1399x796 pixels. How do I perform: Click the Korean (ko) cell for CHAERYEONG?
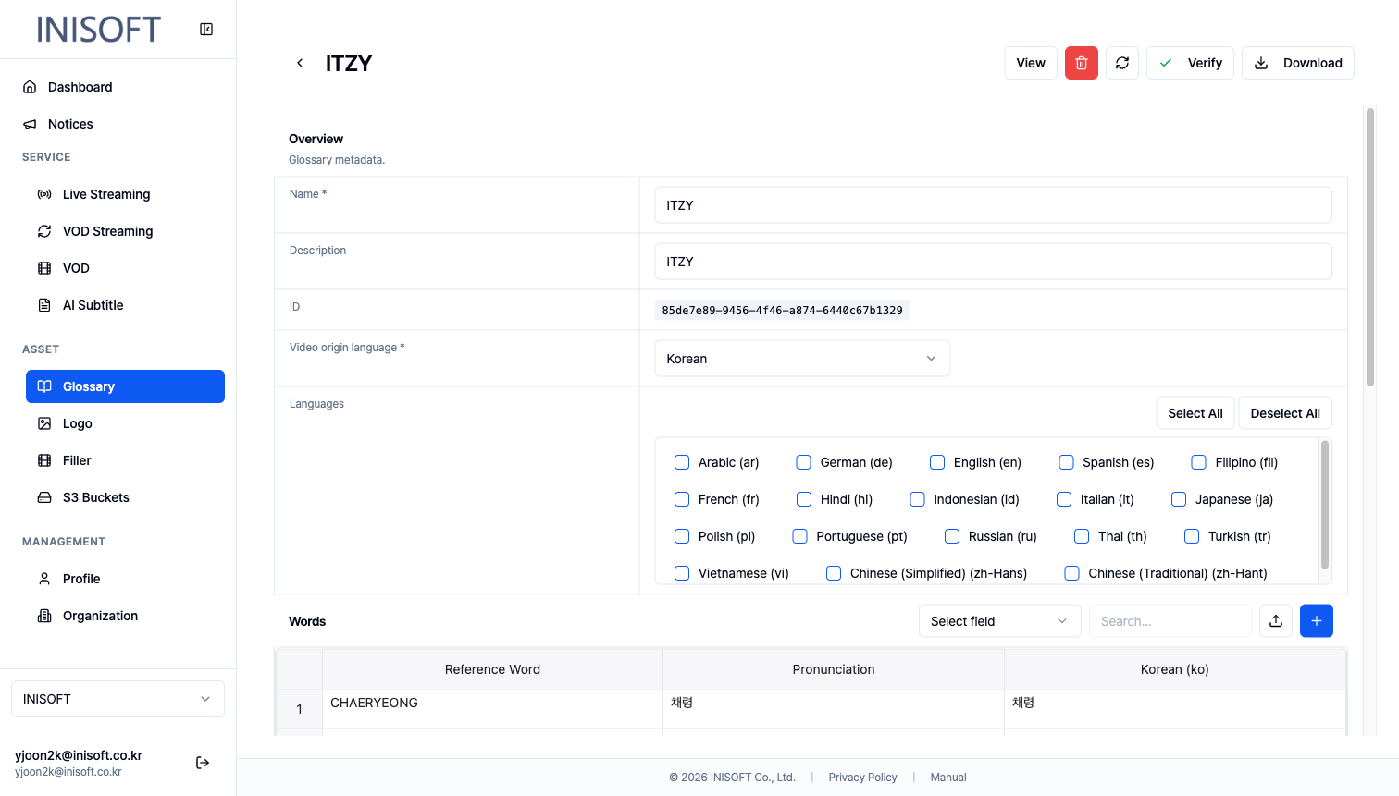point(1175,709)
